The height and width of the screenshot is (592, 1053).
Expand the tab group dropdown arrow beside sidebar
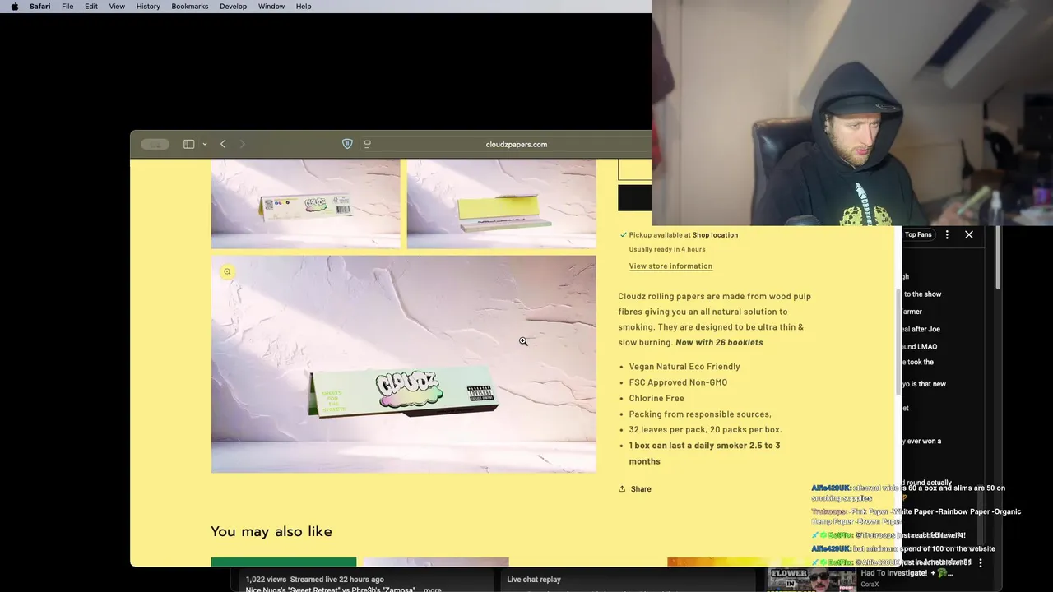(x=204, y=144)
